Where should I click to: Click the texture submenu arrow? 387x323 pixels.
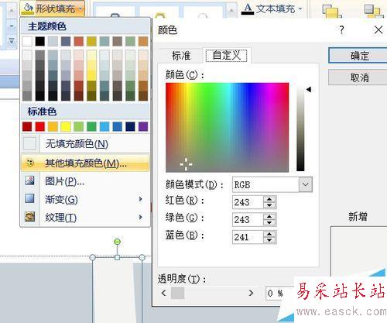141,217
